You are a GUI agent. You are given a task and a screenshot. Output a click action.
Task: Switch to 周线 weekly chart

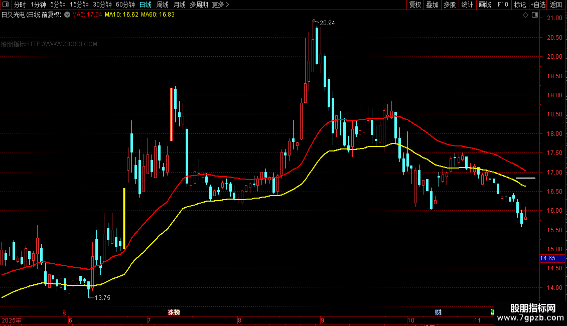coord(163,5)
